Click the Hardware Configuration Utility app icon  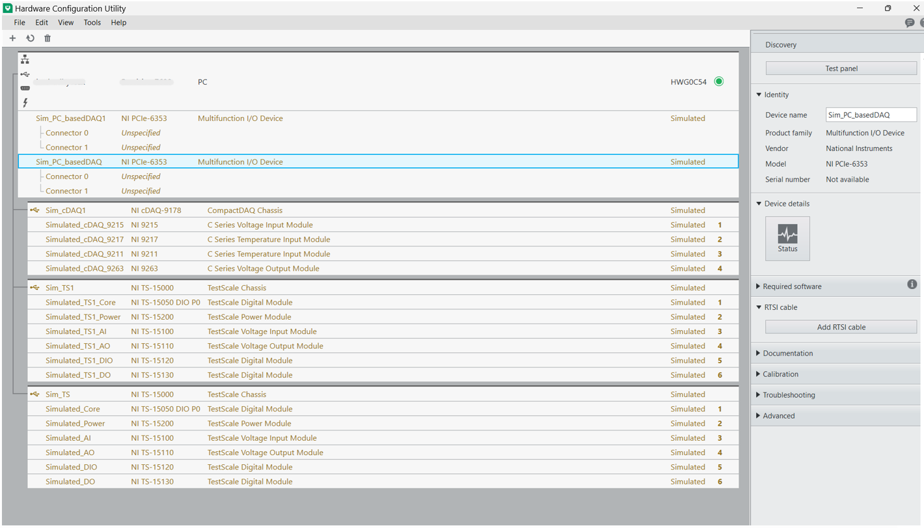(x=8, y=8)
